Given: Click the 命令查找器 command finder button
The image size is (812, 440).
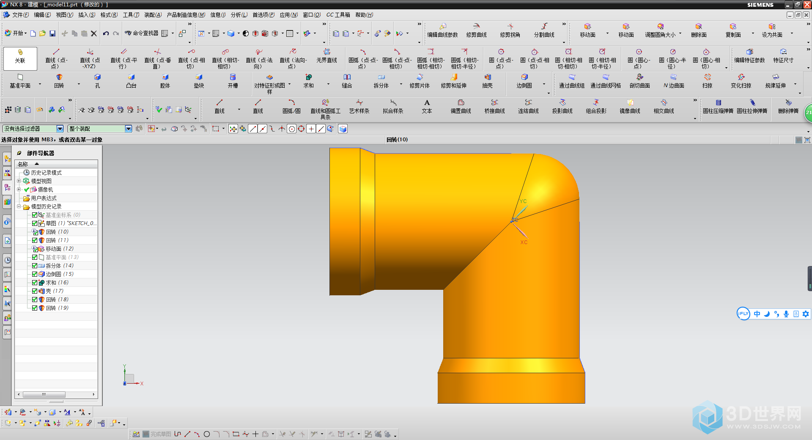Looking at the screenshot, I should [x=142, y=33].
